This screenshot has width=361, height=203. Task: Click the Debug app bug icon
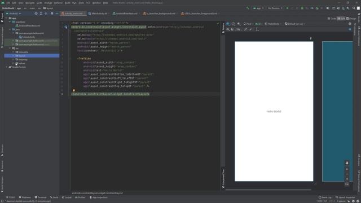pos(302,8)
